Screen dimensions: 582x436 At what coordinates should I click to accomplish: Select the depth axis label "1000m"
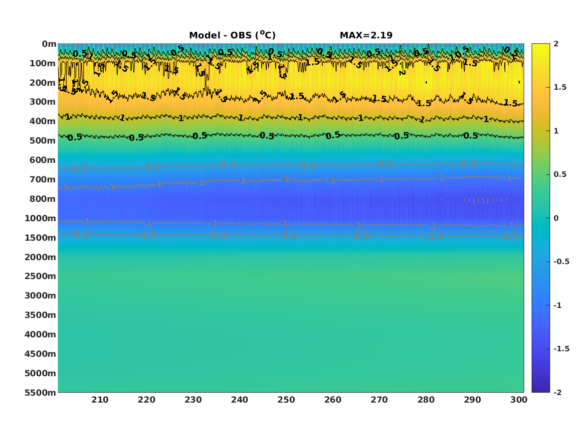[40, 218]
